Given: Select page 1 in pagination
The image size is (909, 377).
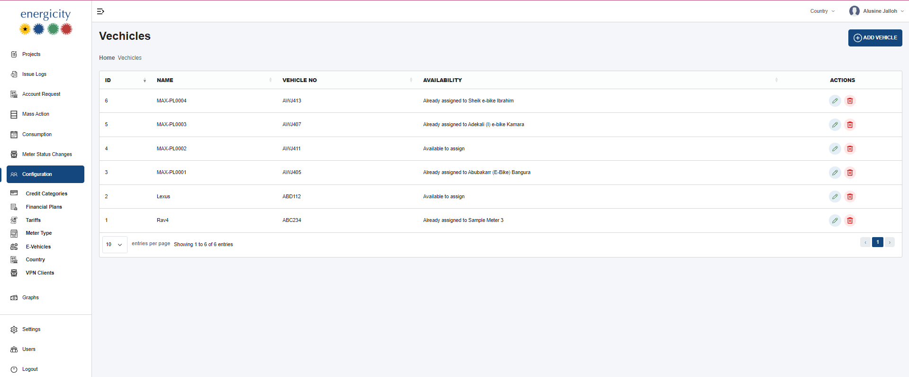Looking at the screenshot, I should (878, 242).
